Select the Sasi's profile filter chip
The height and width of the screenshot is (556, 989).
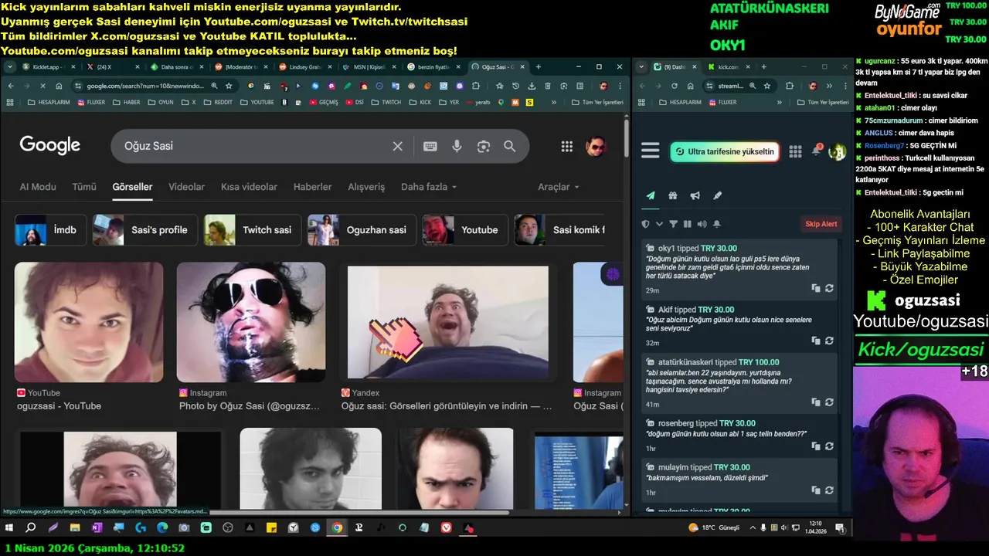[x=144, y=230]
